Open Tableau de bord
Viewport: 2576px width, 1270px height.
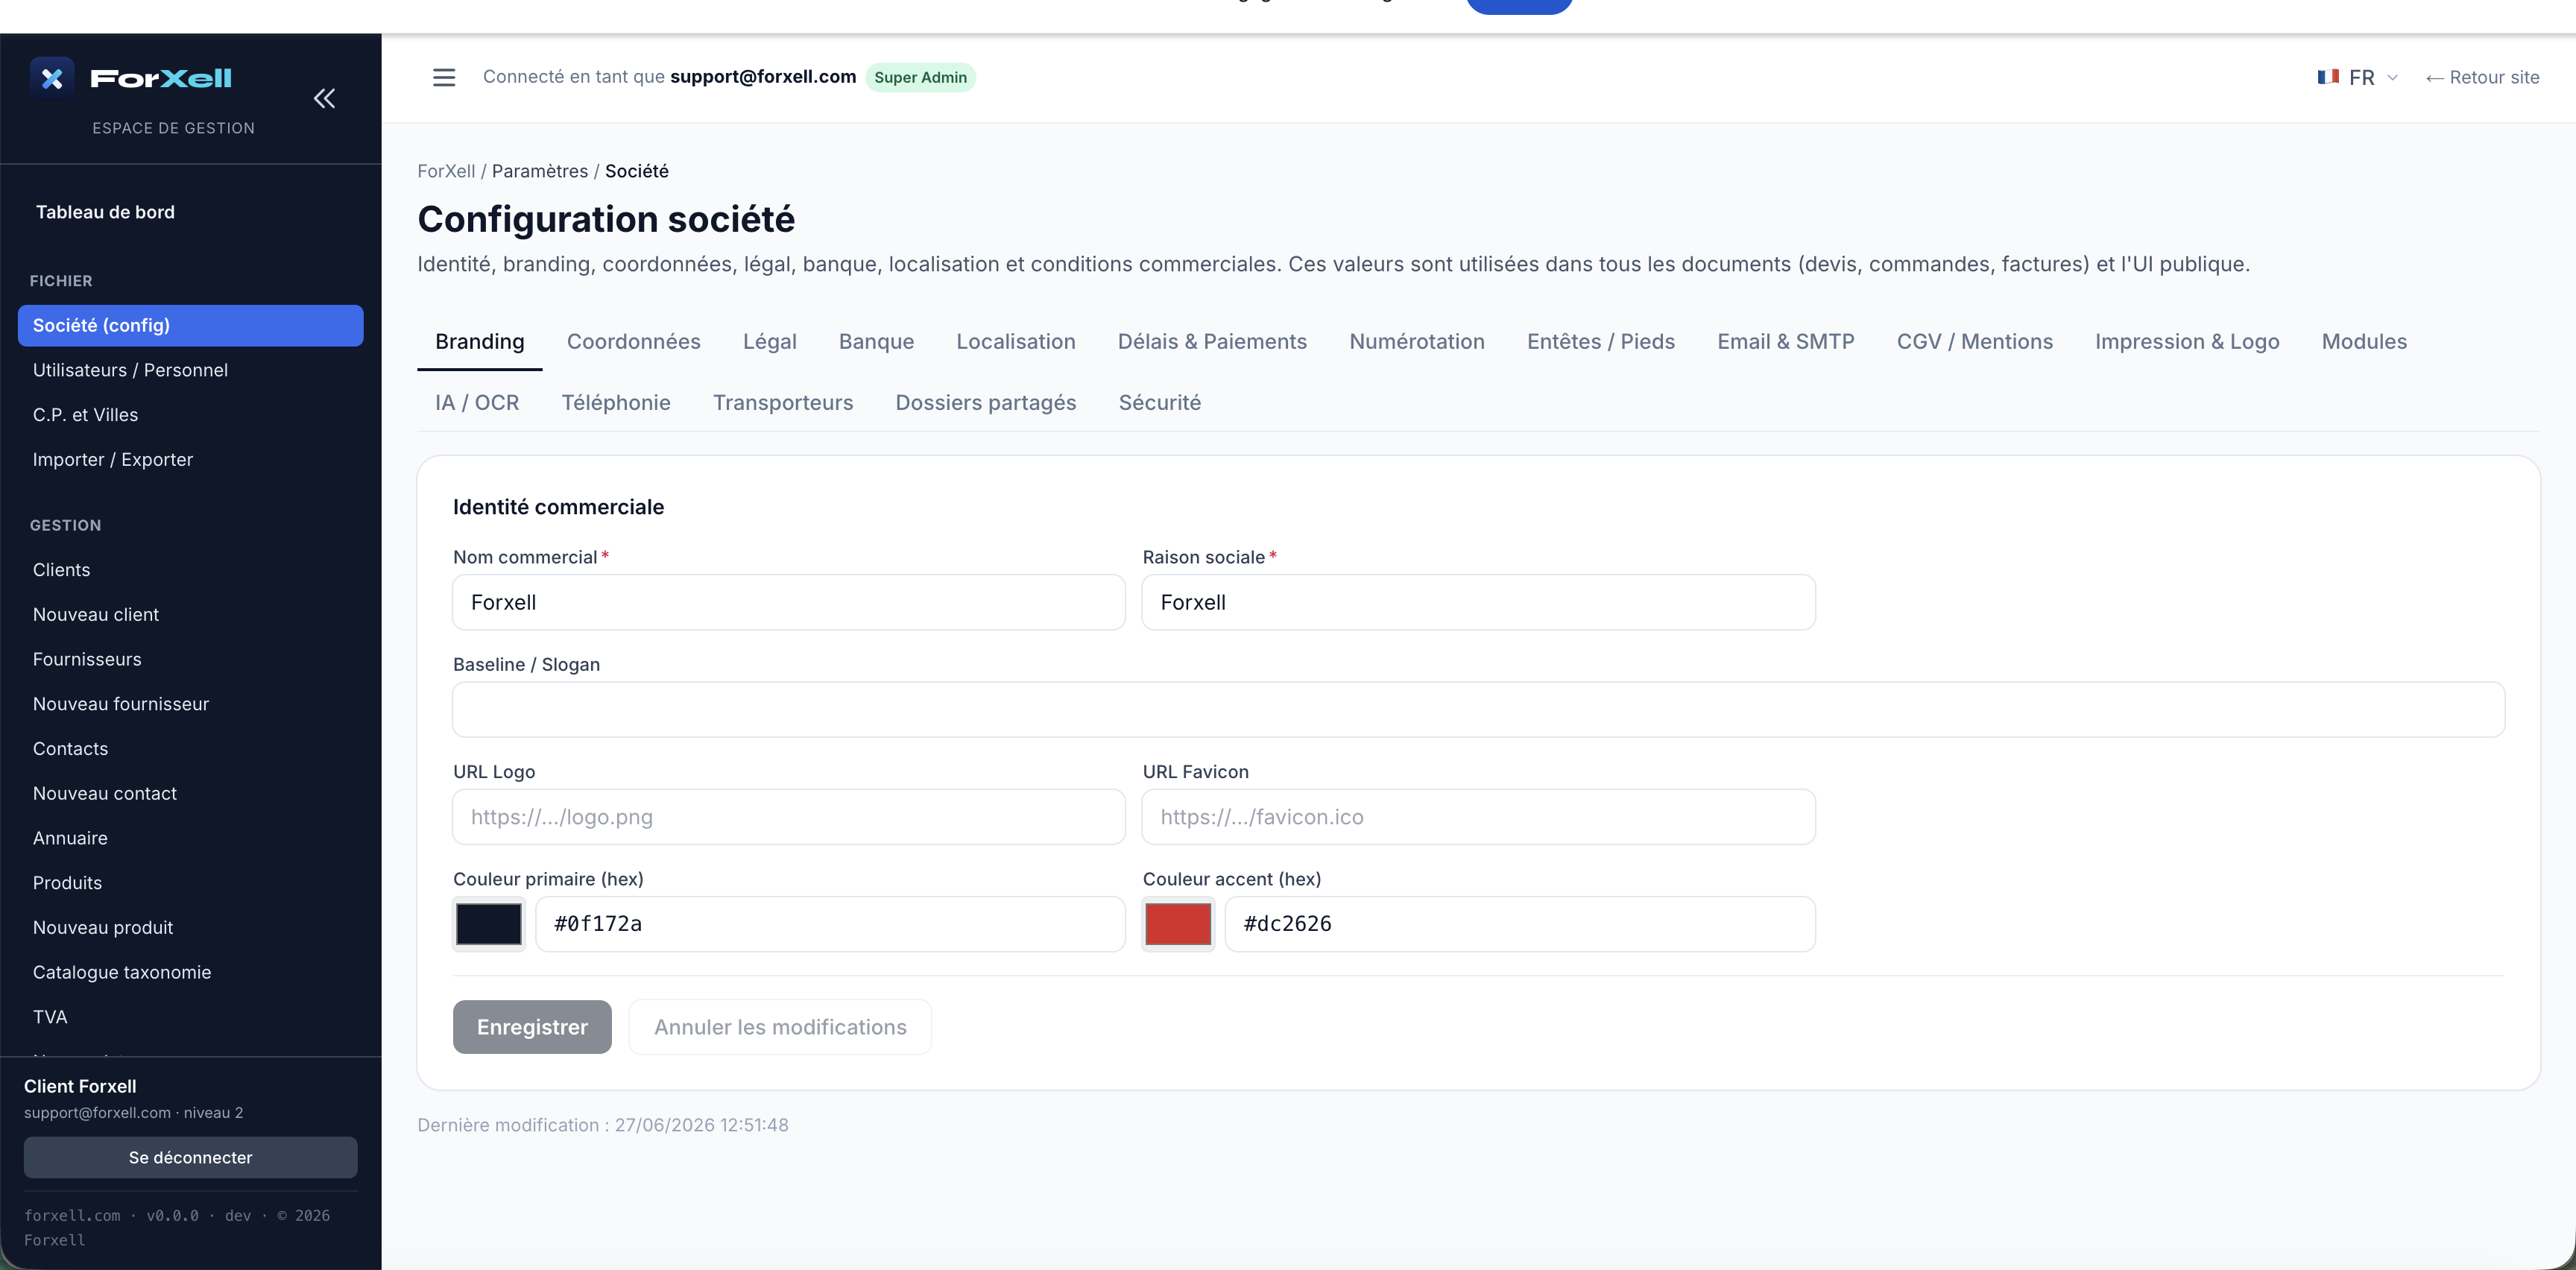pyautogui.click(x=105, y=212)
